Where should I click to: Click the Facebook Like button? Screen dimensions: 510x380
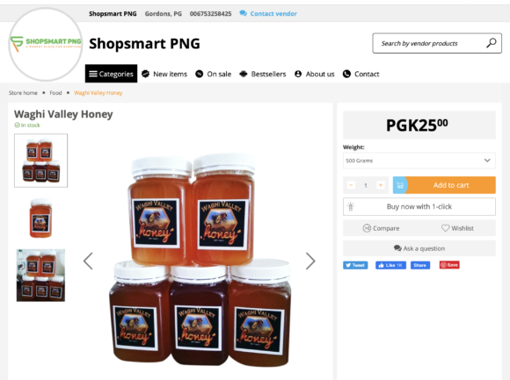tap(390, 265)
